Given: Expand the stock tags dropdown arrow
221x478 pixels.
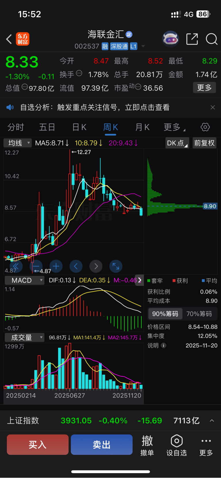Looking at the screenshot, I should pyautogui.click(x=143, y=46).
